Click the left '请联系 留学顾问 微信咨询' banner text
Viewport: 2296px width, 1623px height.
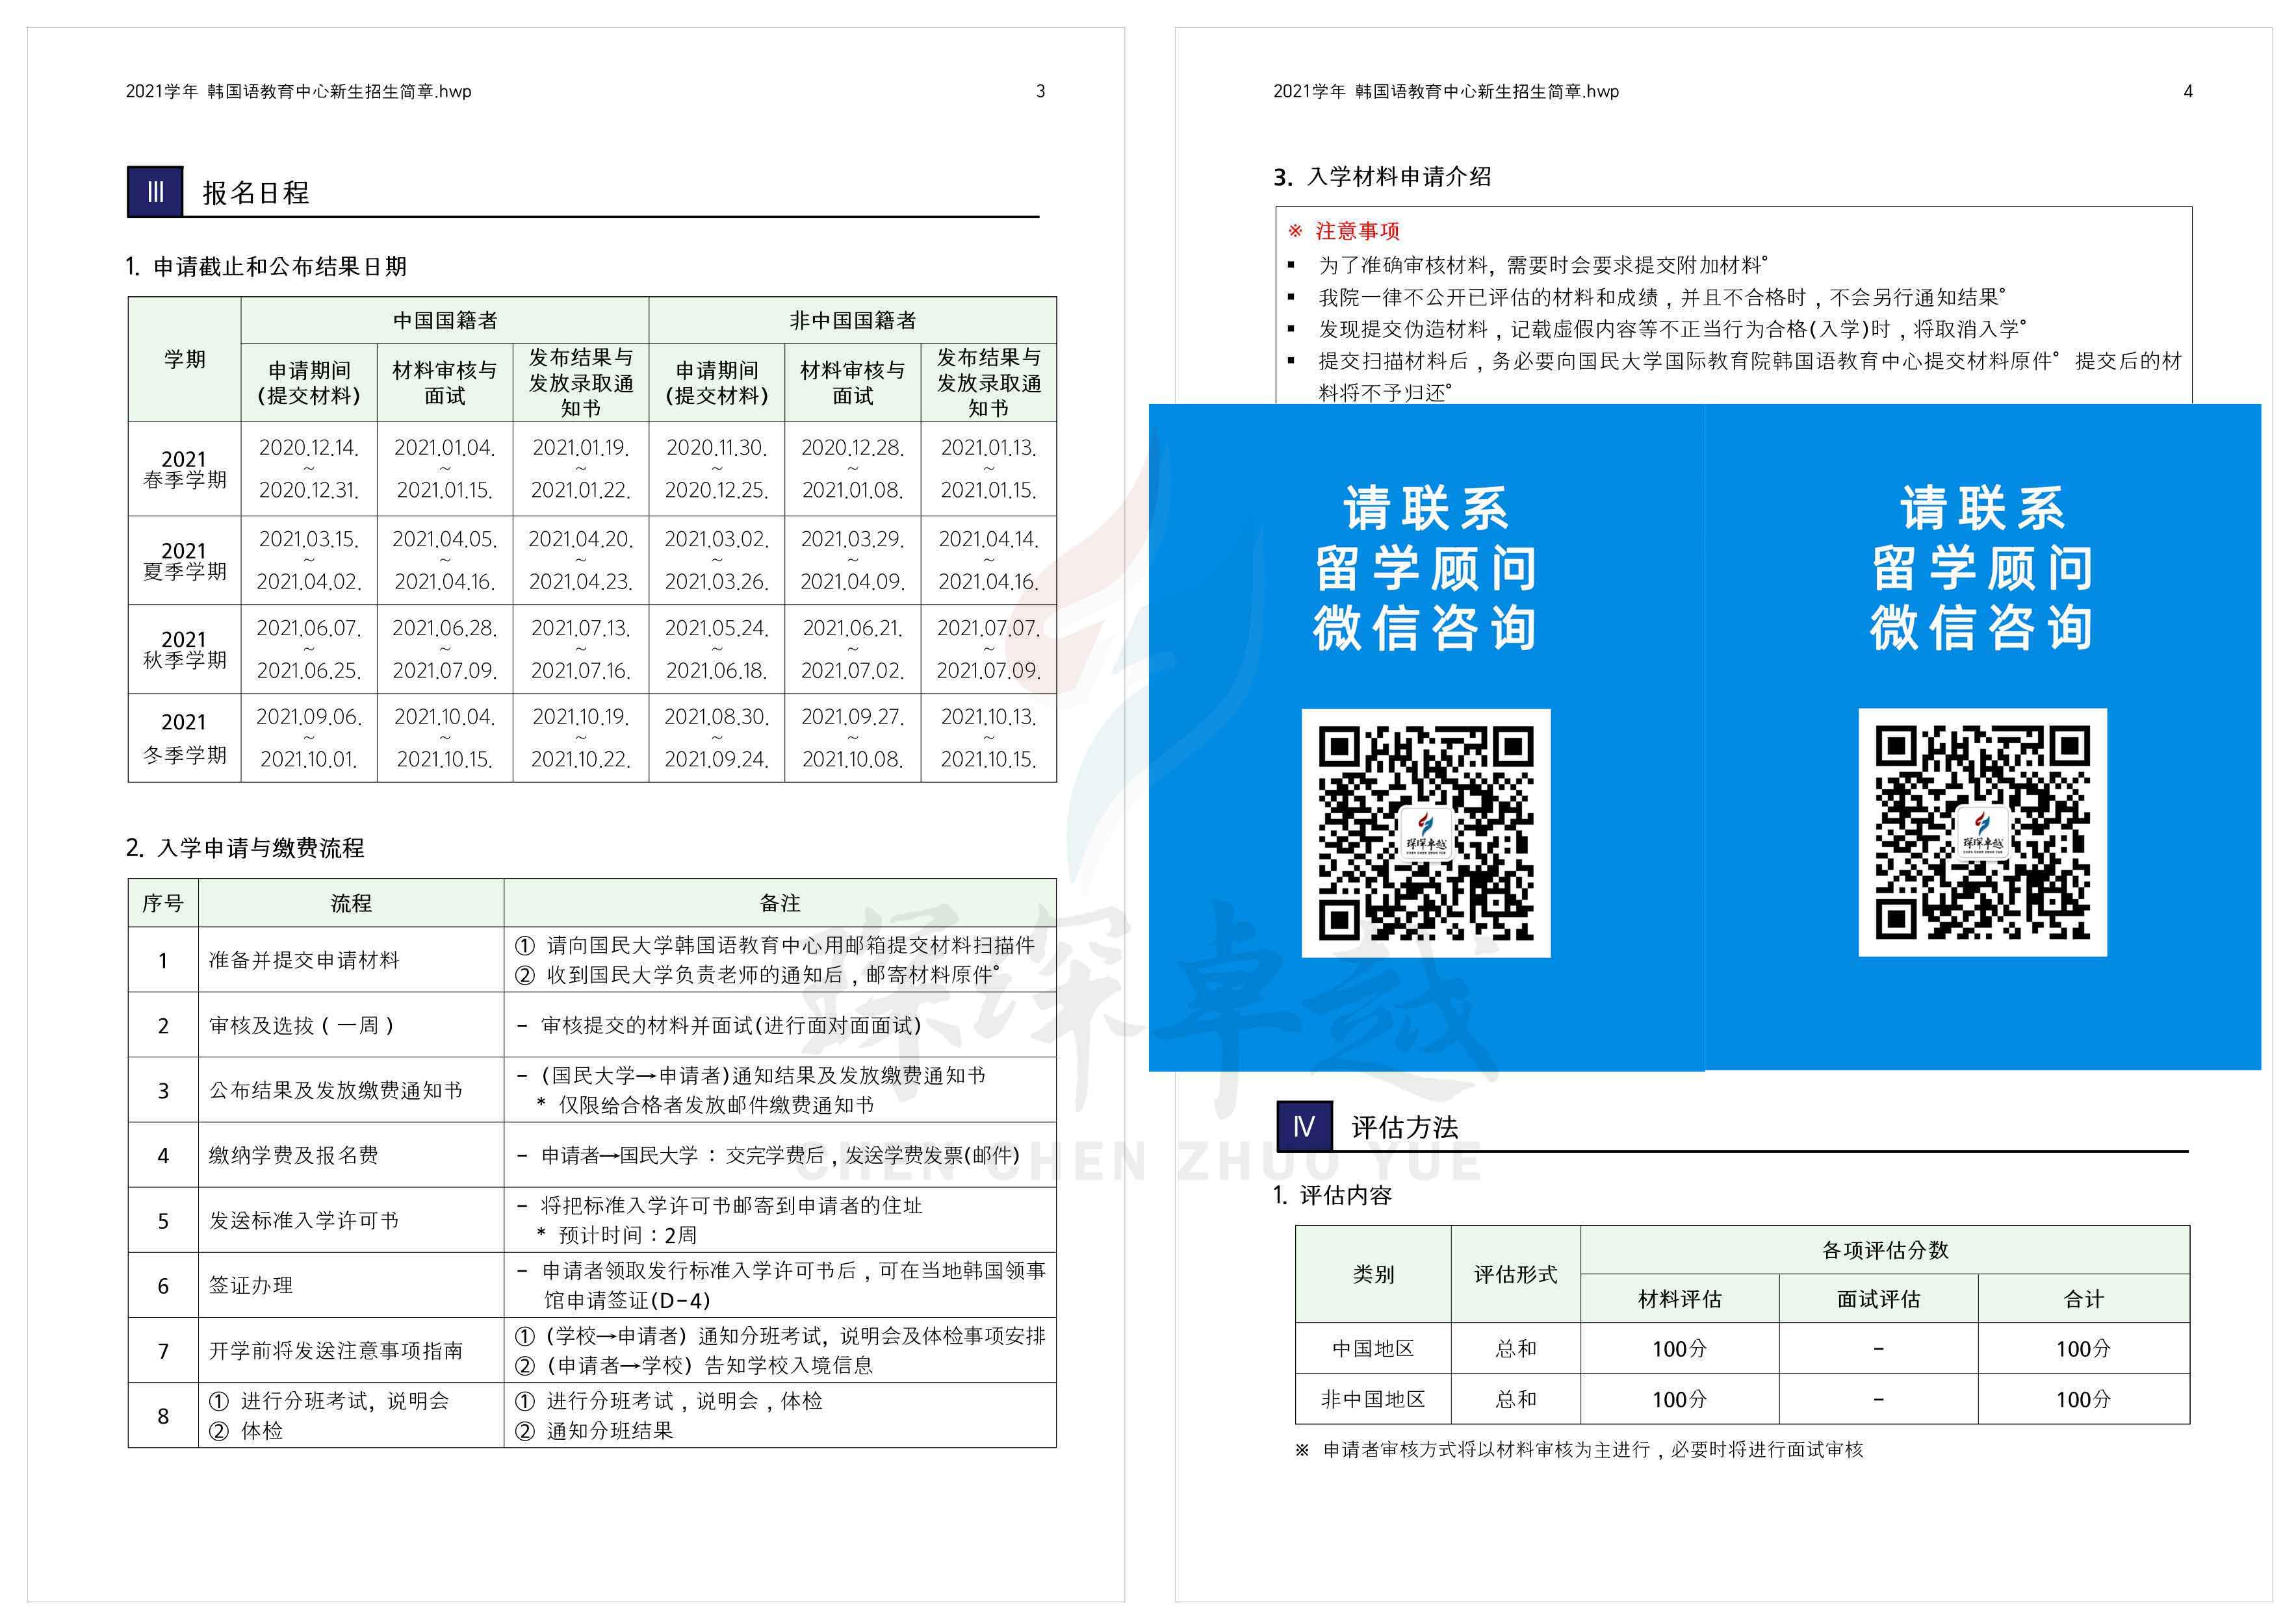(1426, 568)
